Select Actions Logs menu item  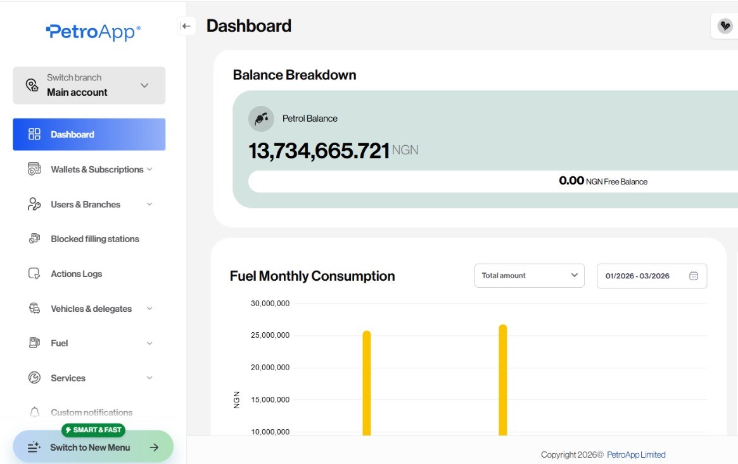76,274
